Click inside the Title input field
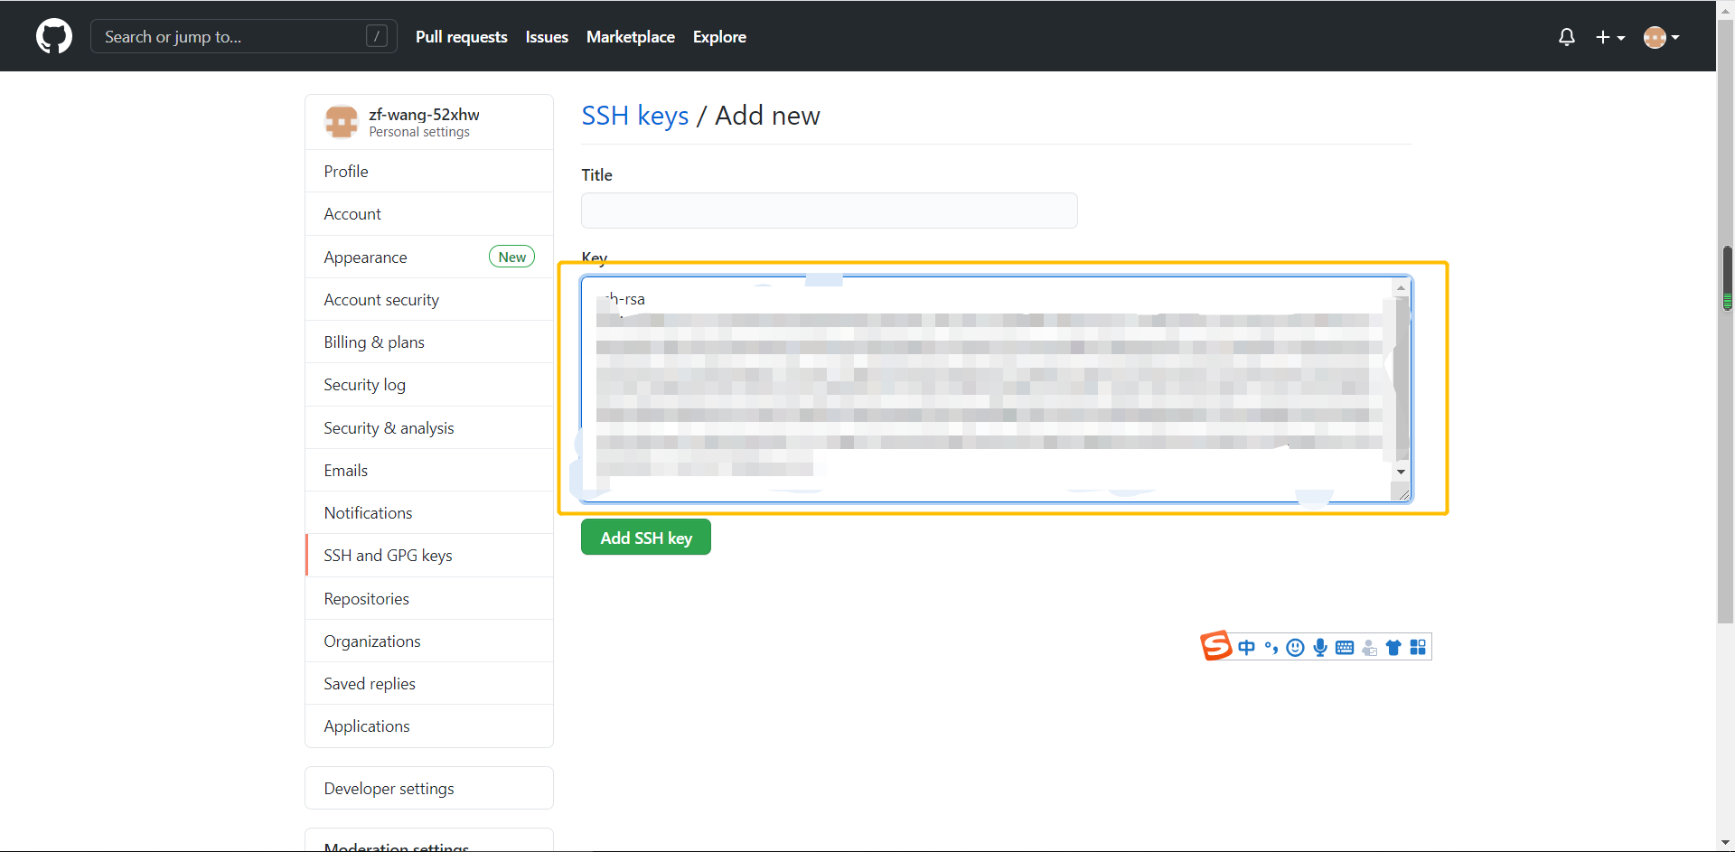Image resolution: width=1735 pixels, height=852 pixels. 829,211
